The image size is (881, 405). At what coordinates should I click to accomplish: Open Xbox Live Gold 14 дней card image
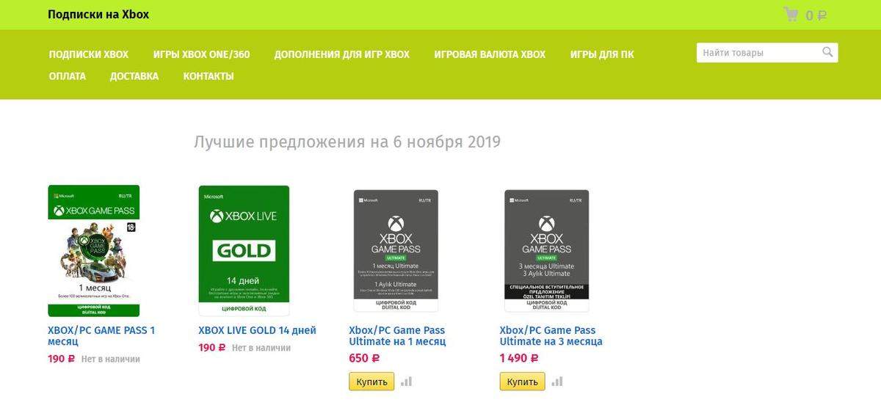point(244,244)
